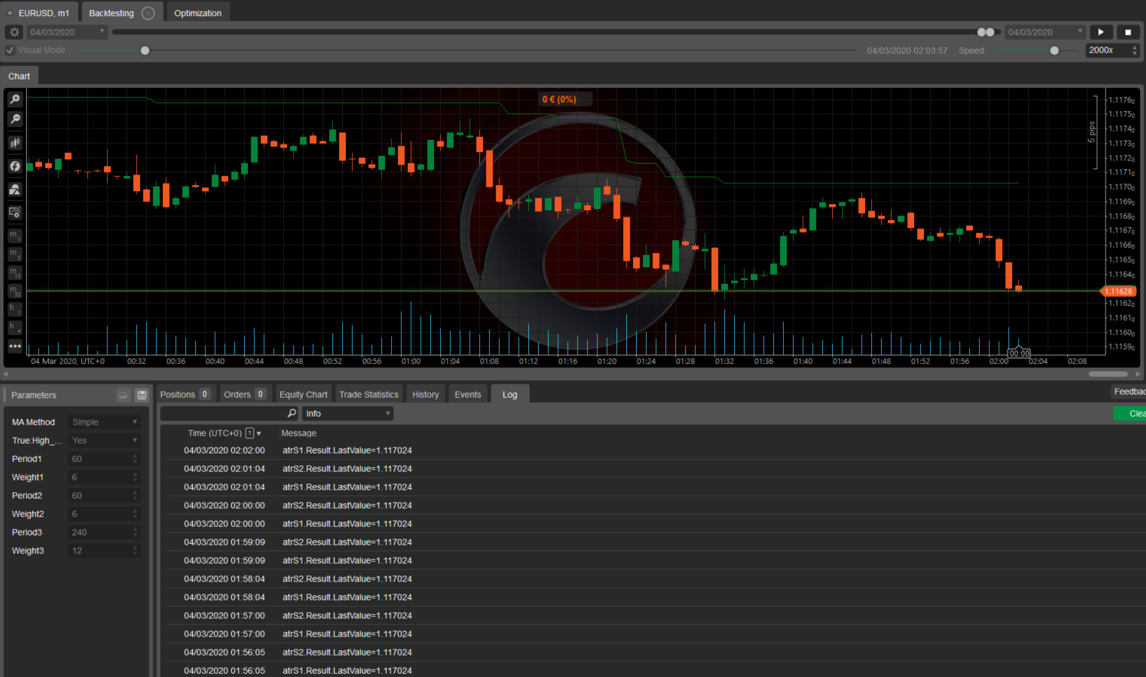This screenshot has width=1146, height=677.
Task: Open the chart objects shapes icon
Action: [15, 189]
